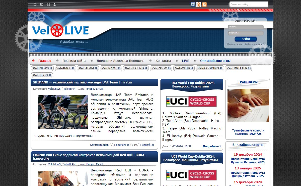The height and width of the screenshot is (186, 301).
Task: Click Подробнее link in Dublin results block
Action: pos(212,146)
